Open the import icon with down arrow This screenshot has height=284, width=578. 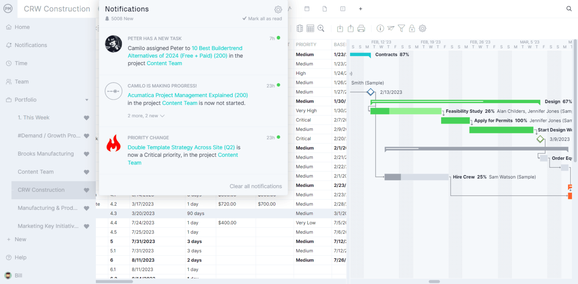pyautogui.click(x=340, y=28)
